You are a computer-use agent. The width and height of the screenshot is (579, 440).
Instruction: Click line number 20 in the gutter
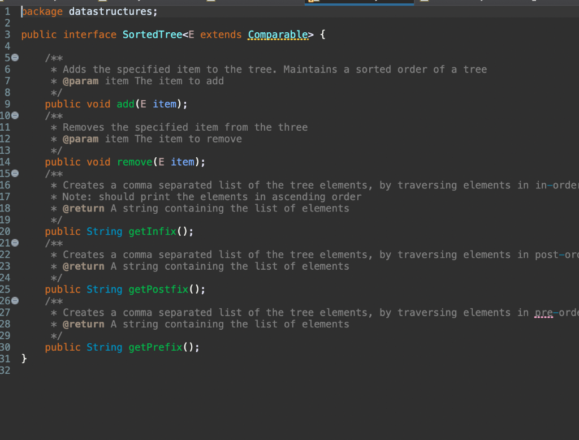click(5, 232)
